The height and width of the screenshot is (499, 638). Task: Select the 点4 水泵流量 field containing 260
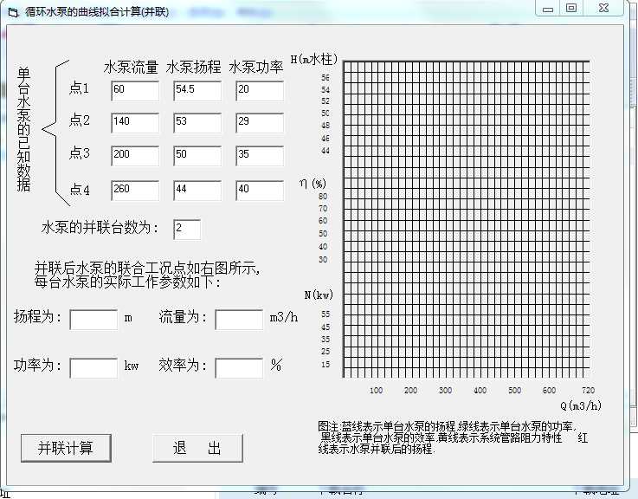pyautogui.click(x=135, y=191)
